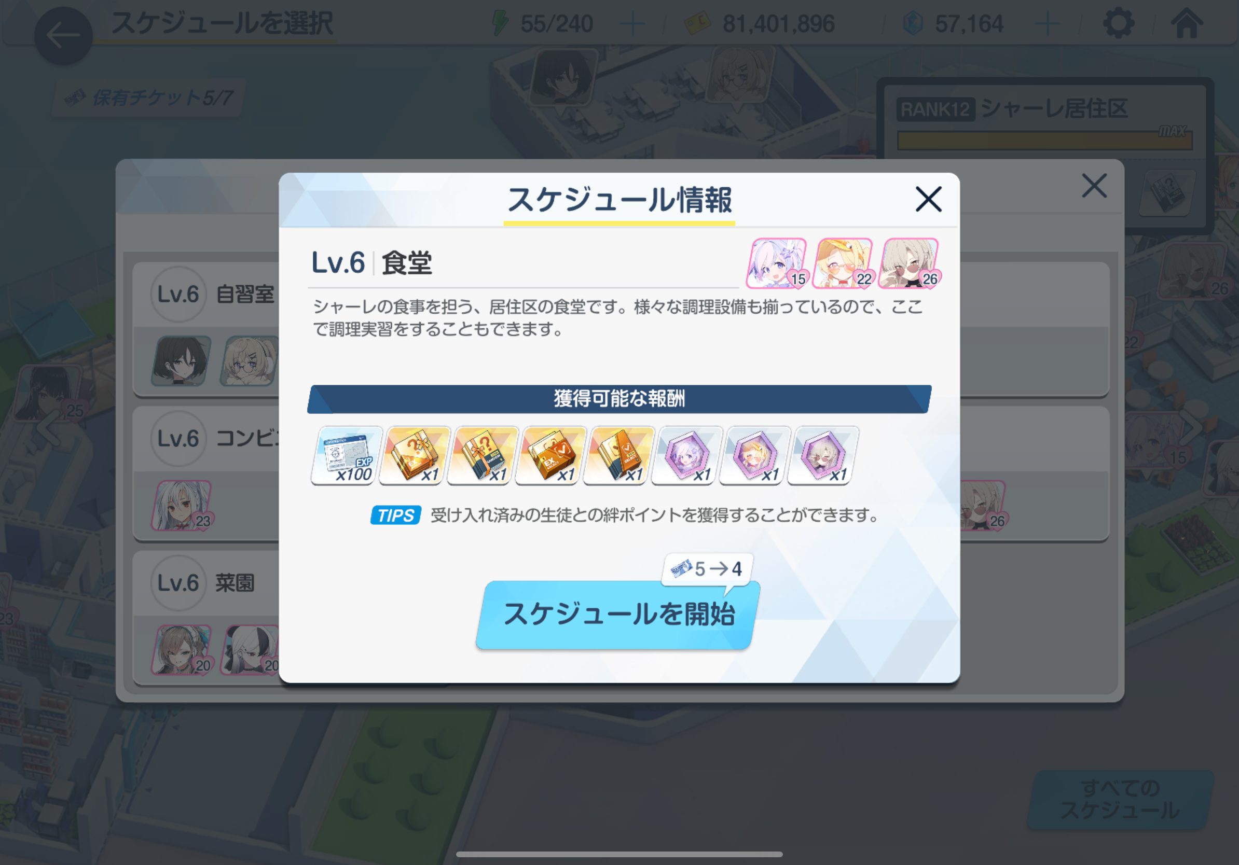1239x865 pixels.
Task: Tap the first orange EX gift box reward
Action: point(415,455)
